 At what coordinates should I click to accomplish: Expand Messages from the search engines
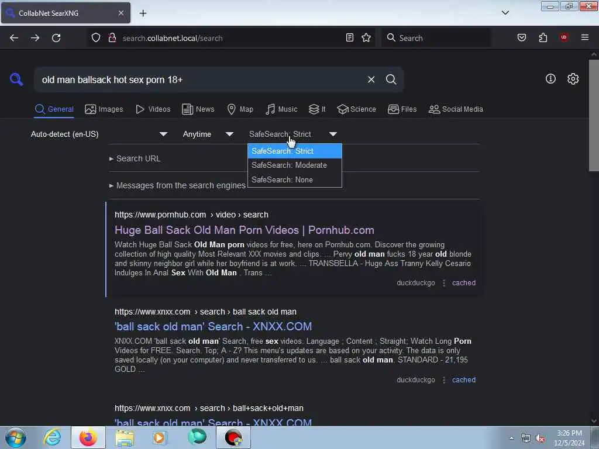177,185
